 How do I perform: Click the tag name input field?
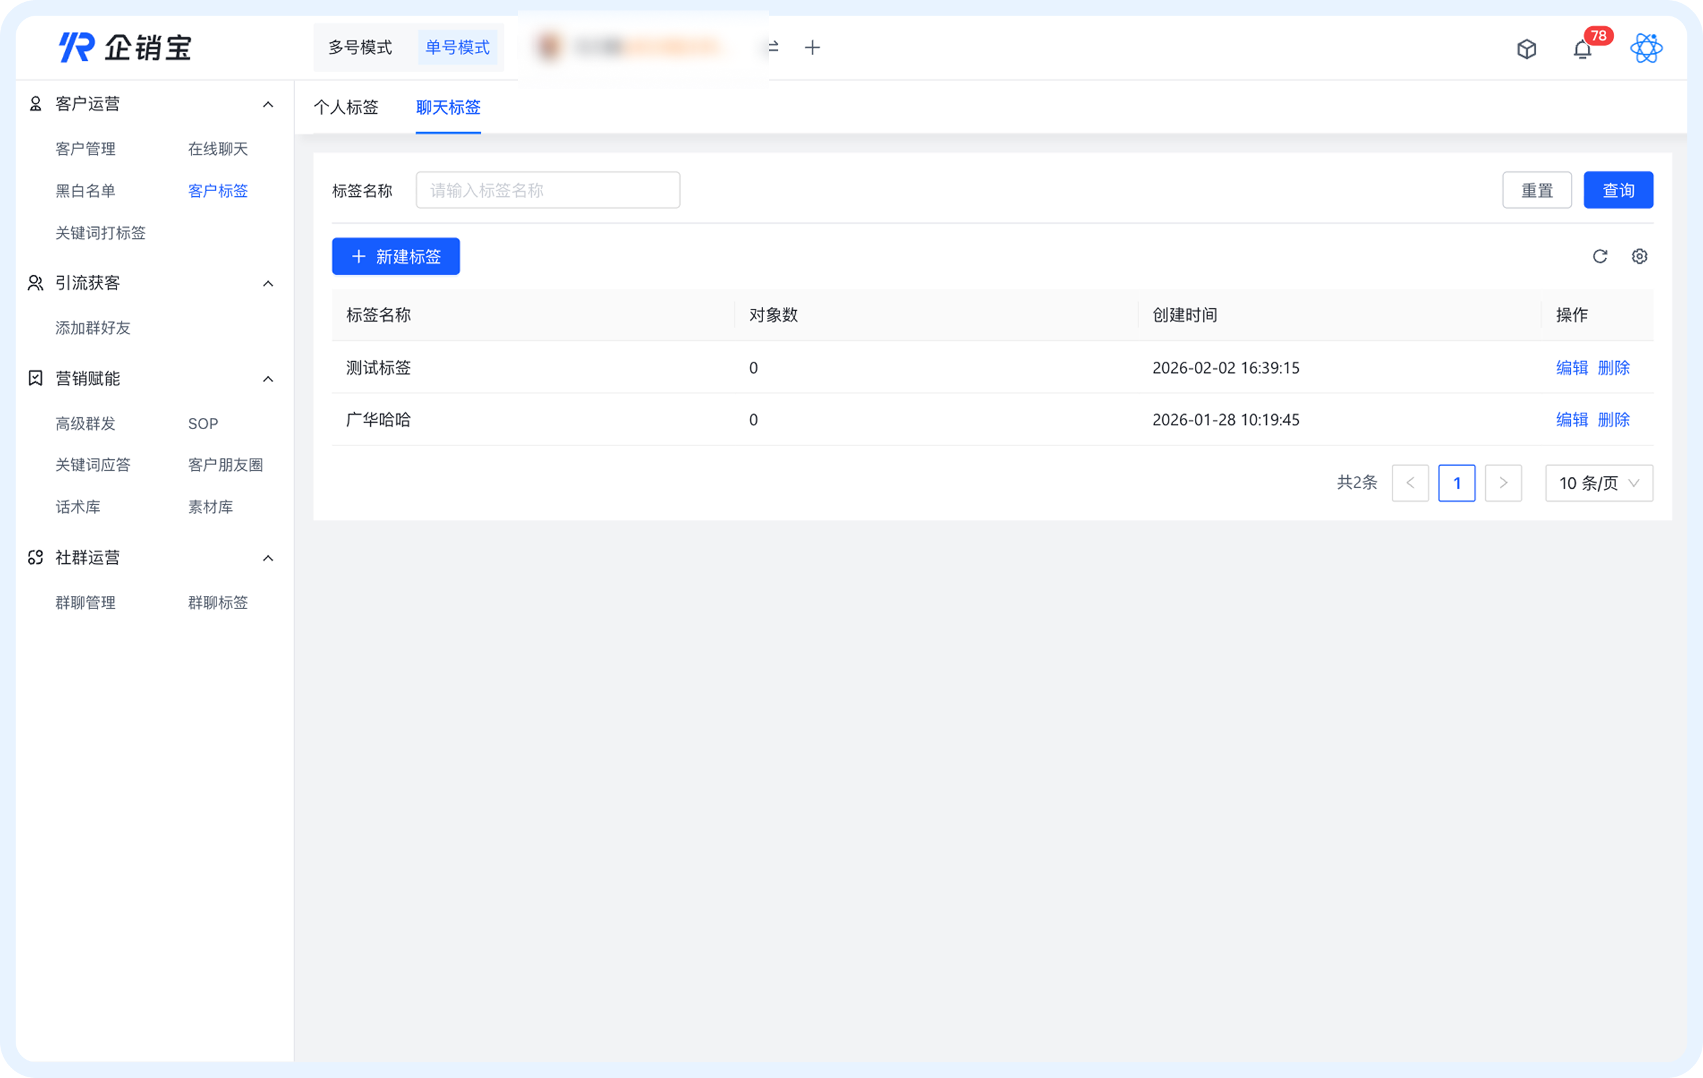547,190
